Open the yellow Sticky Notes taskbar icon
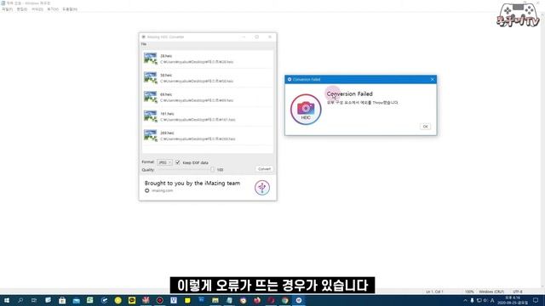 coord(187,300)
